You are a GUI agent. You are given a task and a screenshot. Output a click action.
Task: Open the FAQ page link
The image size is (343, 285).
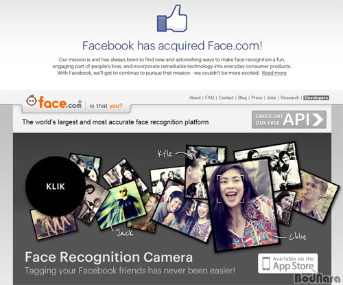coord(210,98)
